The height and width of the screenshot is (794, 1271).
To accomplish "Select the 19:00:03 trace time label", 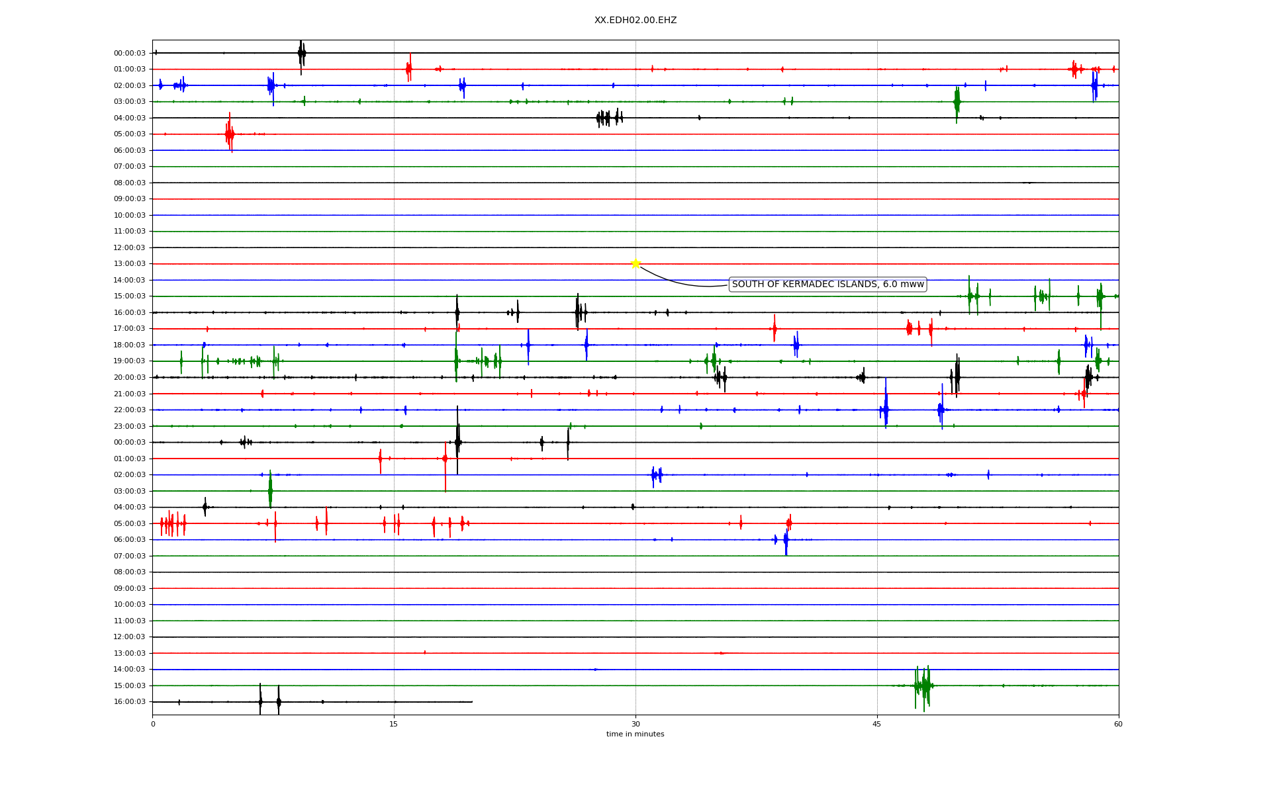I will click(130, 361).
